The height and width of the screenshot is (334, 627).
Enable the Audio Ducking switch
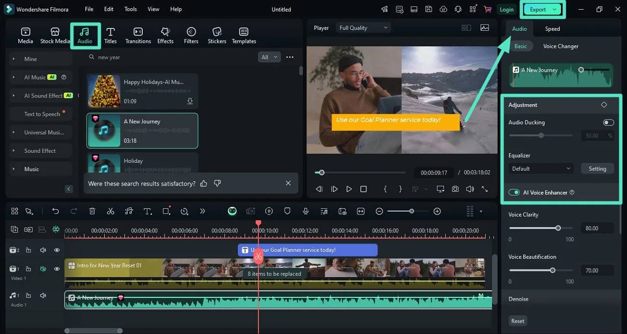(608, 122)
